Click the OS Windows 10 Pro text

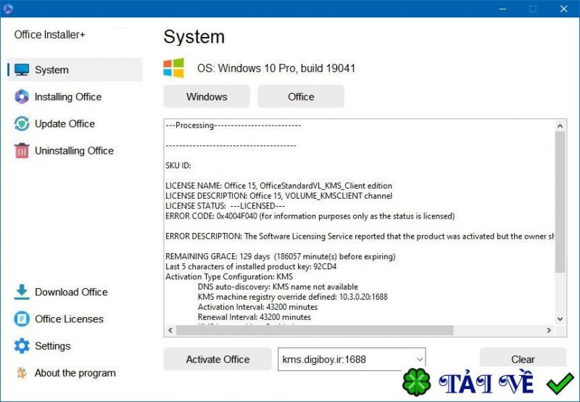click(x=276, y=68)
